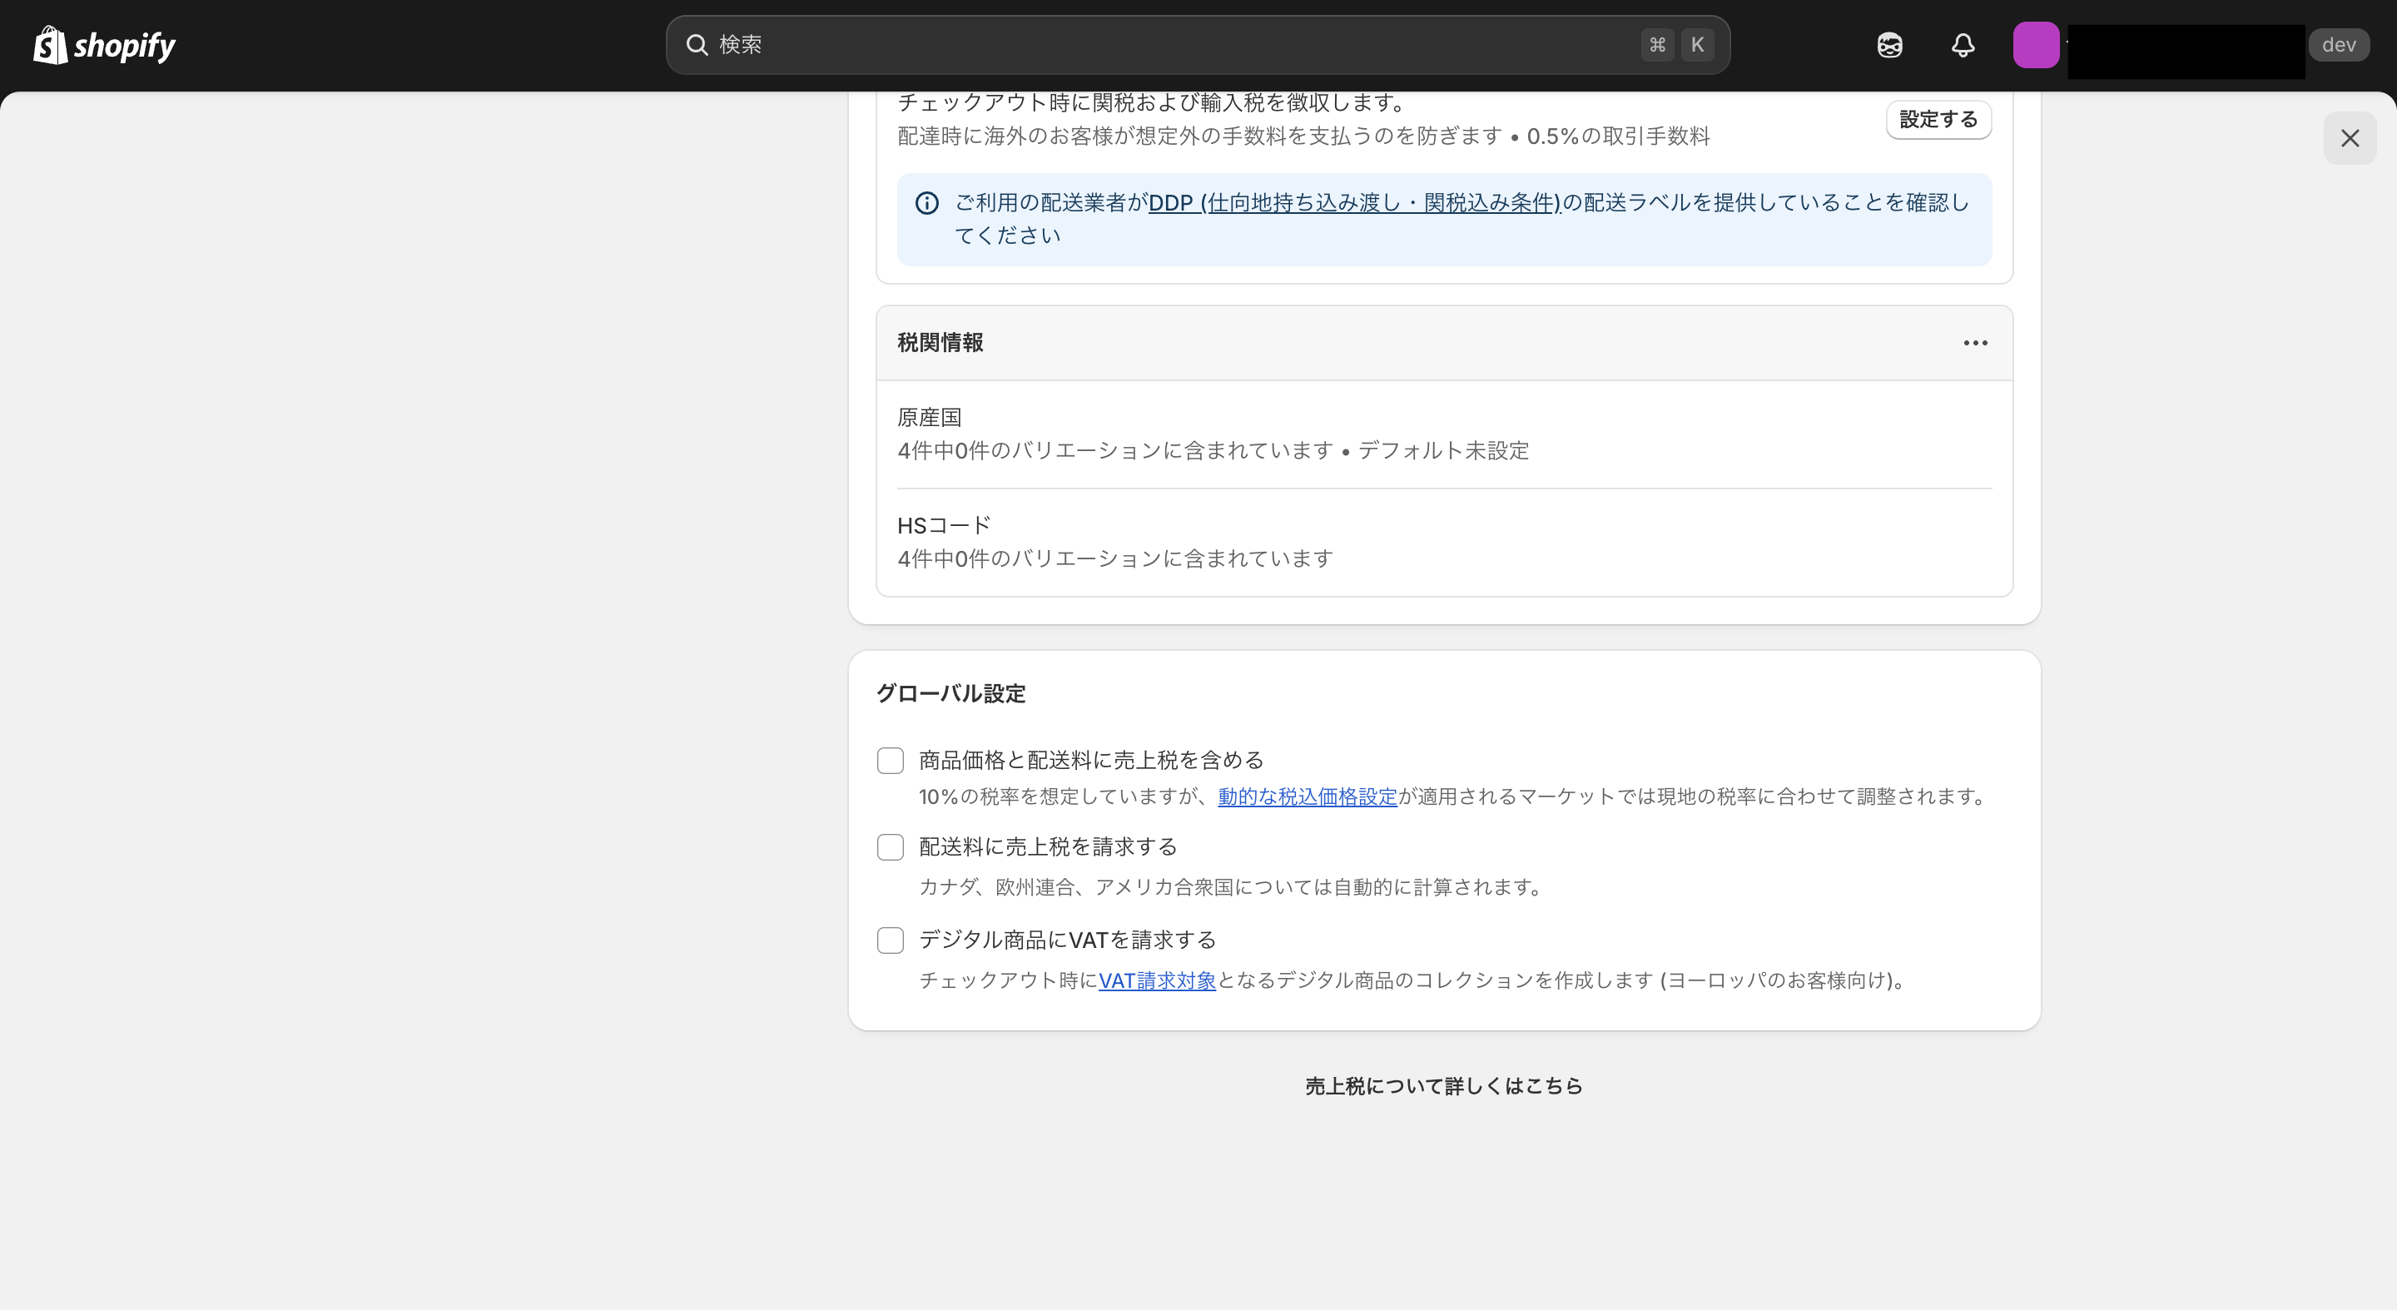Close the tax panel with the X icon
This screenshot has width=2397, height=1310.
click(x=2350, y=137)
